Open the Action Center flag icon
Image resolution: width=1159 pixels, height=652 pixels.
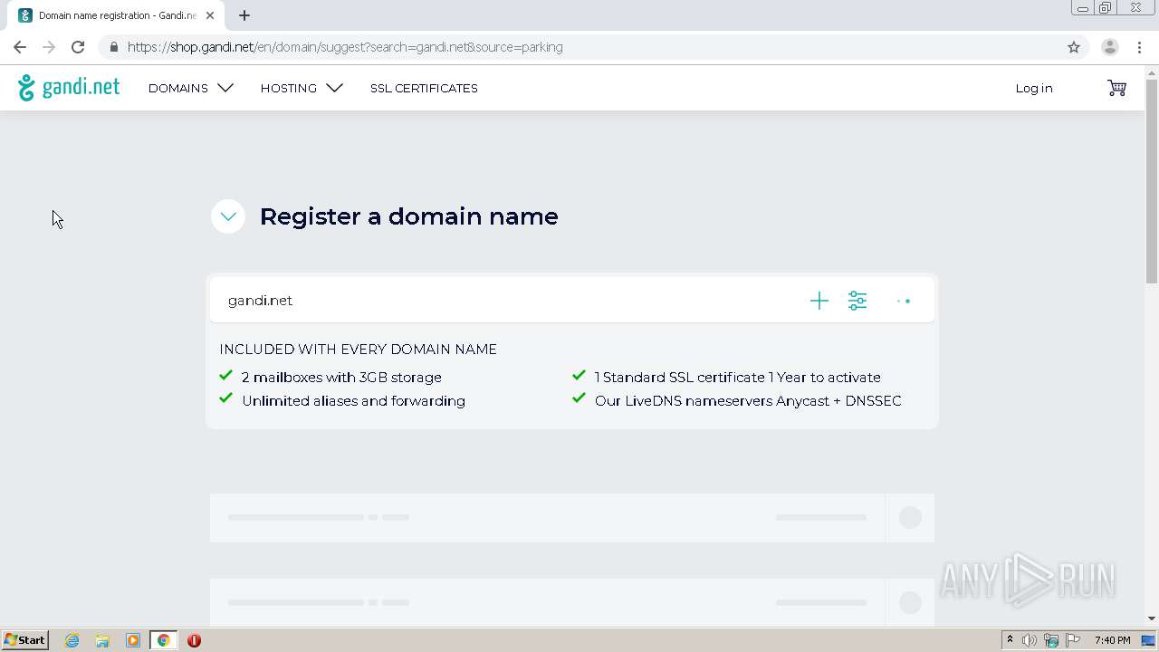click(x=1073, y=640)
